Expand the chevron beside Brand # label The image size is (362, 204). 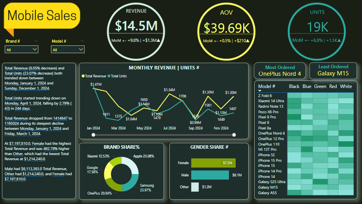point(36,41)
